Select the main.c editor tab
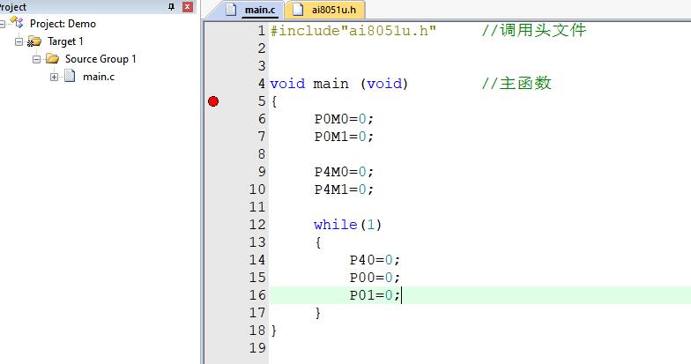 250,10
